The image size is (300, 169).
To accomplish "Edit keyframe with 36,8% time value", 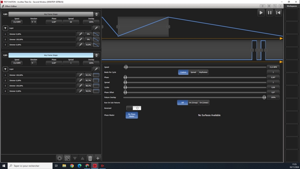I will pos(80,45).
